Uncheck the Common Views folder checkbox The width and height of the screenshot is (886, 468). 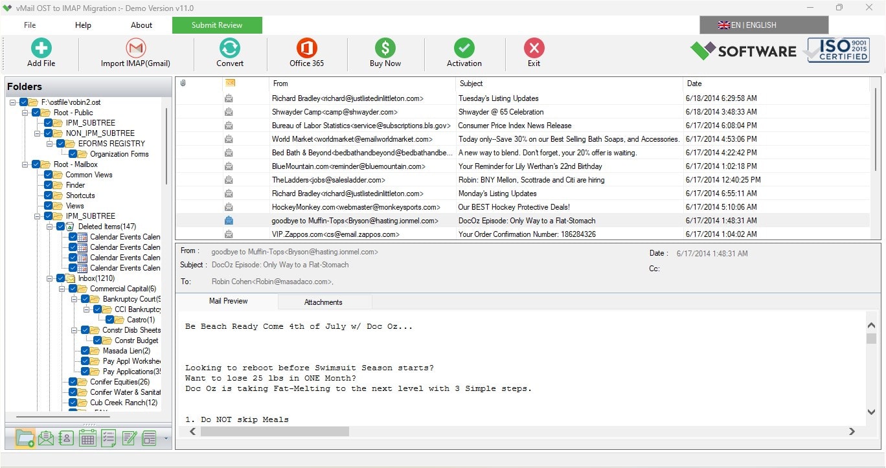tap(49, 175)
